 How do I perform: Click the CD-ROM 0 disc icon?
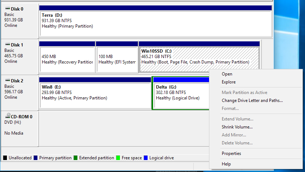tap(8, 116)
